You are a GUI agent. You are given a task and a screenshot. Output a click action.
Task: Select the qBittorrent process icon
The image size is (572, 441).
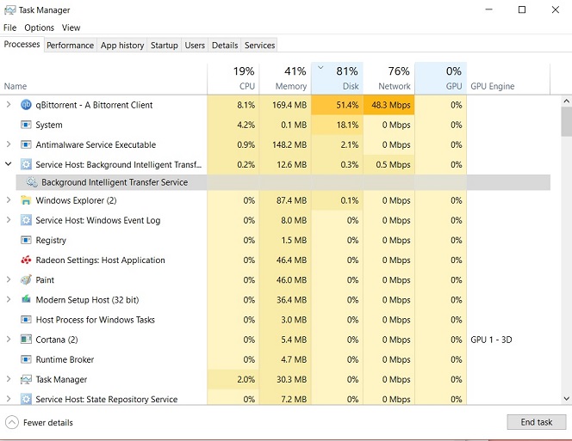26,105
